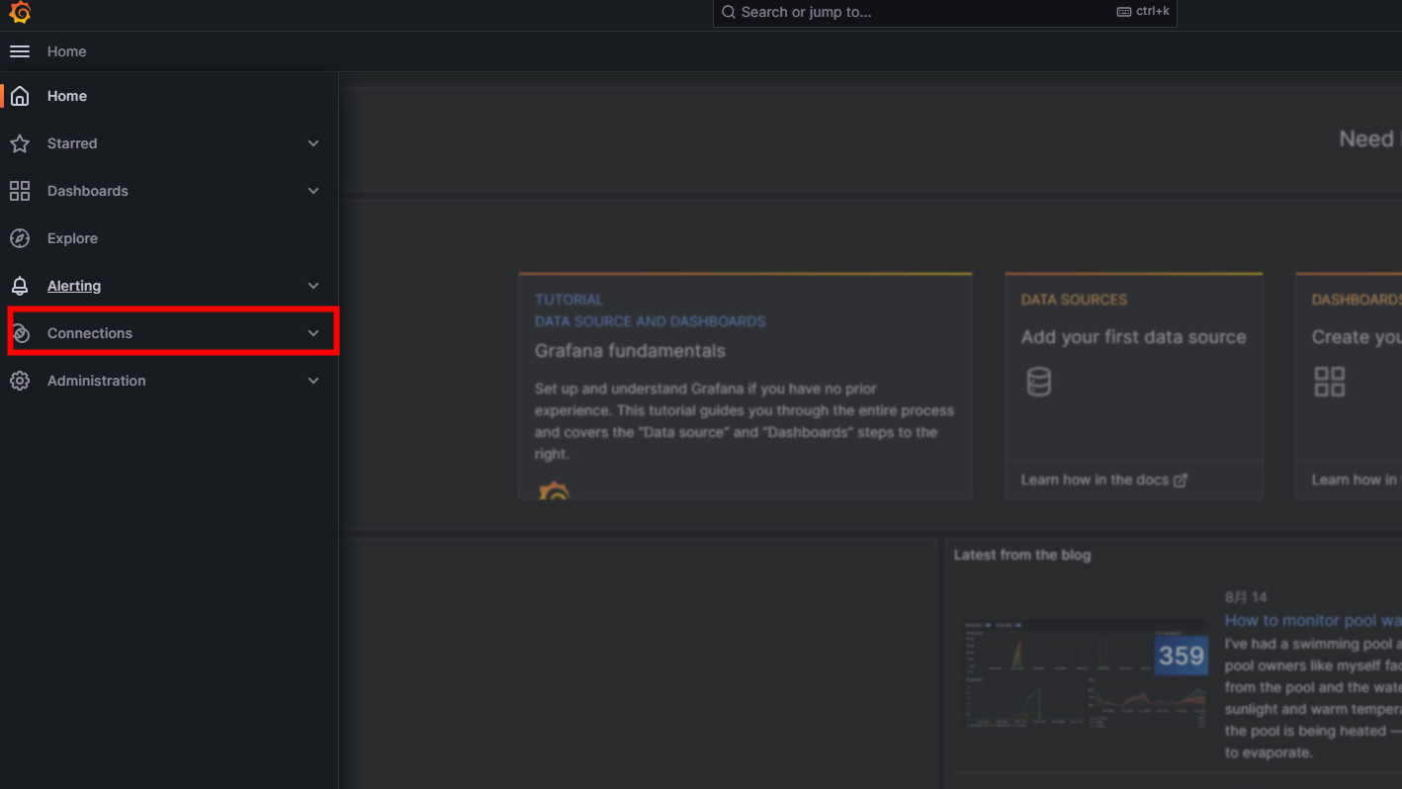Click the Administration gear icon
The height and width of the screenshot is (789, 1402).
coord(20,381)
